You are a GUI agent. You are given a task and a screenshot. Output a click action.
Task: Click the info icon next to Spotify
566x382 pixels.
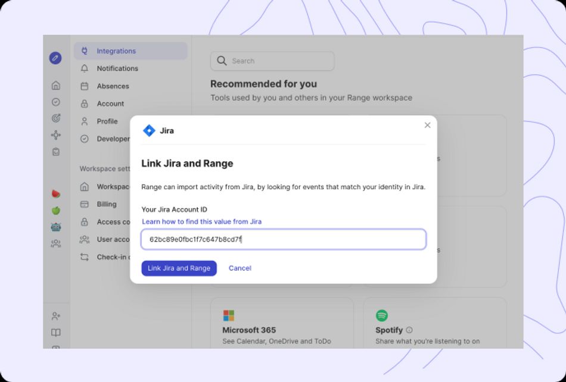(409, 330)
